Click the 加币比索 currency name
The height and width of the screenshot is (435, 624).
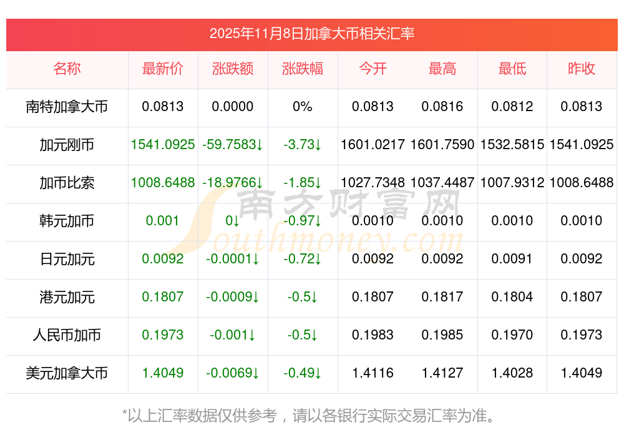(67, 183)
